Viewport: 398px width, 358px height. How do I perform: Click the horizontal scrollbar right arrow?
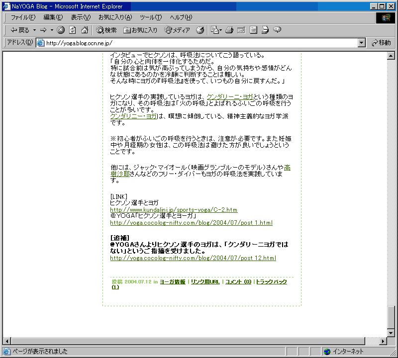[x=383, y=341]
